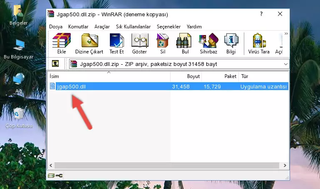
Task: Click the 31,458 size value
Action: coord(181,86)
